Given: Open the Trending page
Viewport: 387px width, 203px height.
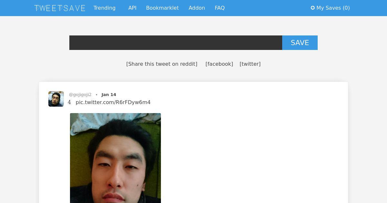Looking at the screenshot, I should click(x=104, y=8).
